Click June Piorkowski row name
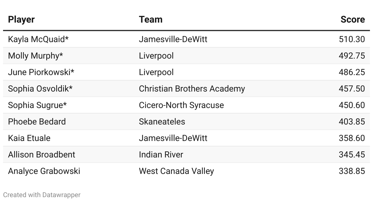This screenshot has height=202, width=373. pos(41,72)
